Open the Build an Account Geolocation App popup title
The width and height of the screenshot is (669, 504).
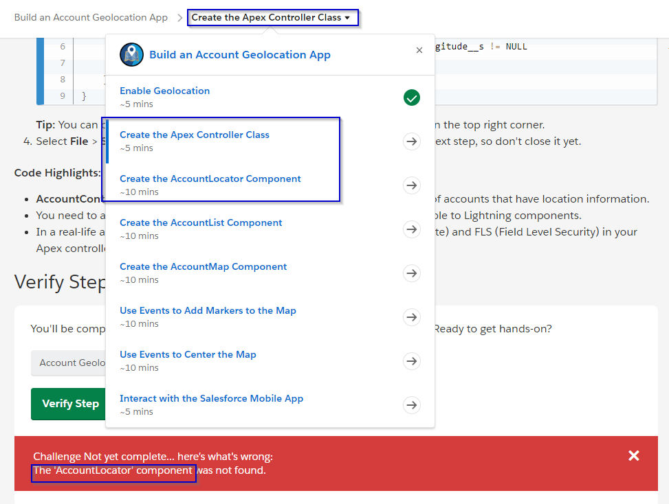[x=240, y=55]
